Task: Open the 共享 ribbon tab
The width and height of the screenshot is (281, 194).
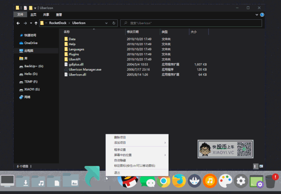Action: pyautogui.click(x=46, y=14)
